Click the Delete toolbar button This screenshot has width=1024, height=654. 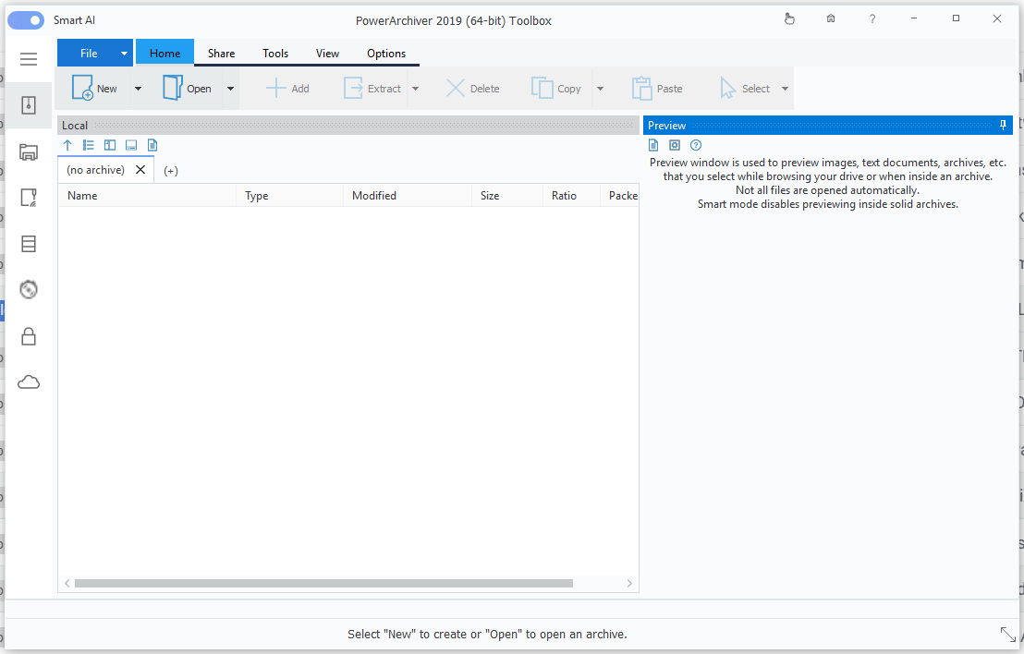pyautogui.click(x=473, y=88)
